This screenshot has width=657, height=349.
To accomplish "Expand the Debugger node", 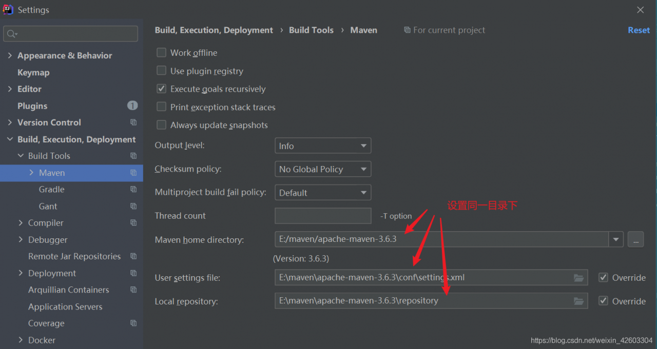I will [x=21, y=240].
